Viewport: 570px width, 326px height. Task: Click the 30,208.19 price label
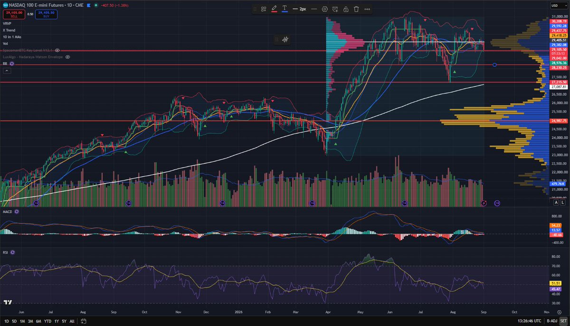[x=558, y=21]
